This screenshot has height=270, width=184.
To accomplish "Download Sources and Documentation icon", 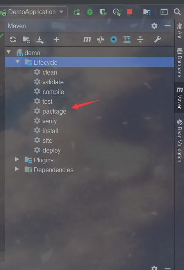I will [x=40, y=40].
